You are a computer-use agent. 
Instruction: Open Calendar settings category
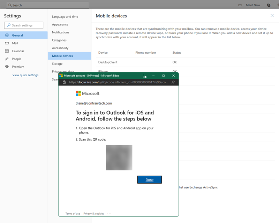(18, 51)
